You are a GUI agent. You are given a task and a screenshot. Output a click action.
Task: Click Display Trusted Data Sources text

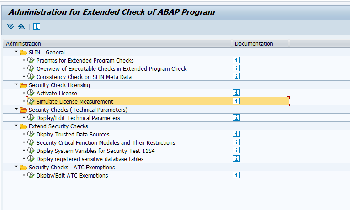(x=73, y=135)
